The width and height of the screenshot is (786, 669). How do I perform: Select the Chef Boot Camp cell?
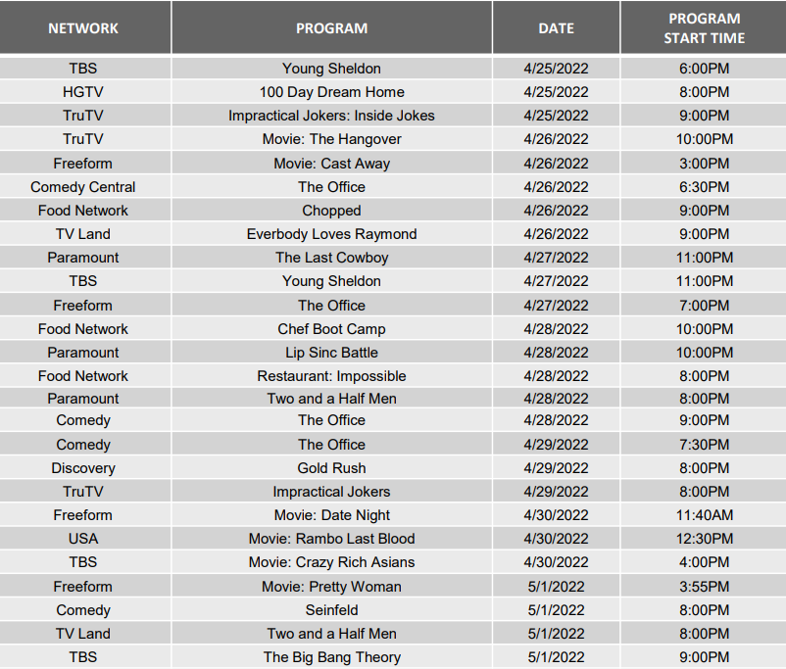[x=331, y=329]
